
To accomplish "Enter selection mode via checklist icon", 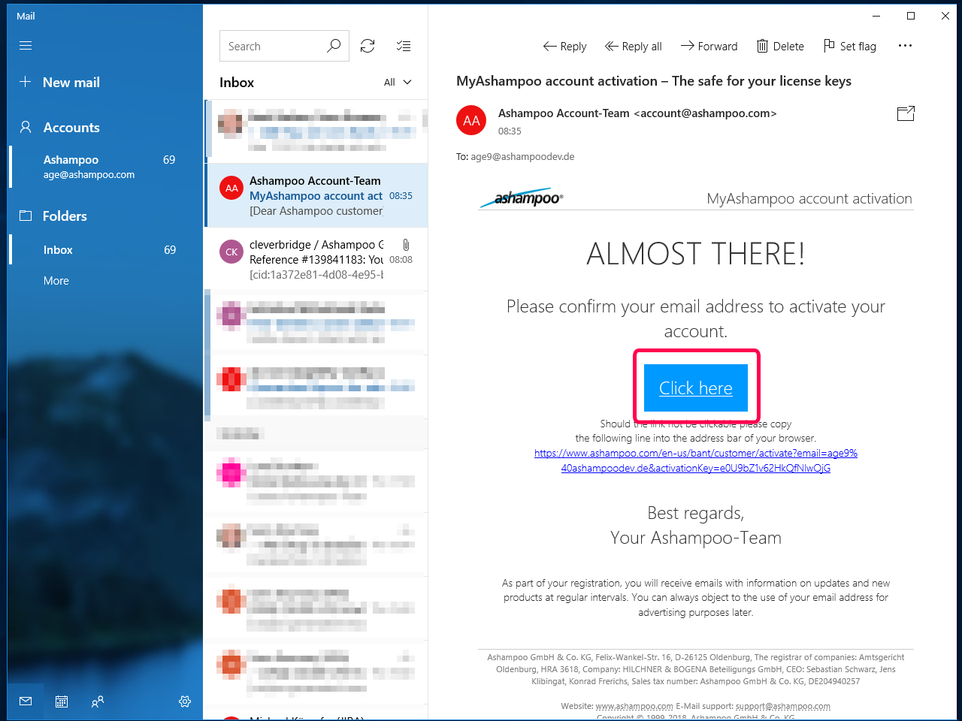I will [x=404, y=46].
